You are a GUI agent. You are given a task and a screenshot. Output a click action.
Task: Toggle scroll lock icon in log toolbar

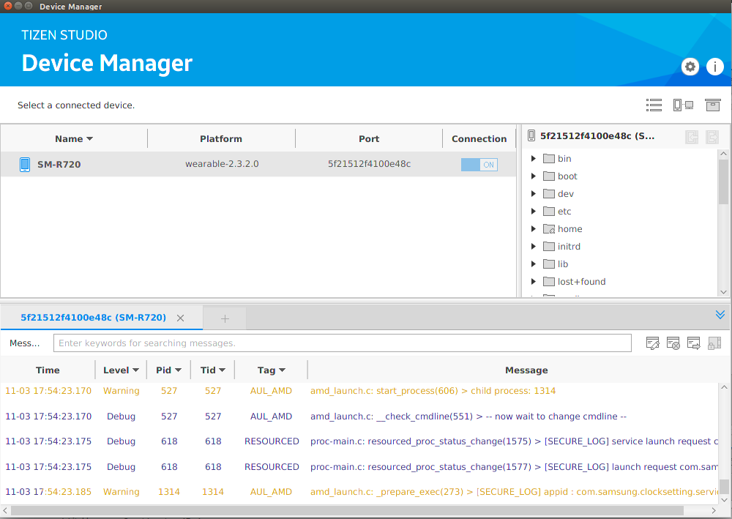714,343
